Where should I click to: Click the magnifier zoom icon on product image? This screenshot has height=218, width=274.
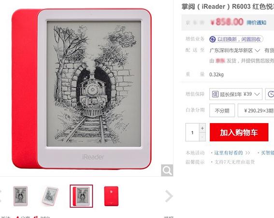click(x=167, y=170)
